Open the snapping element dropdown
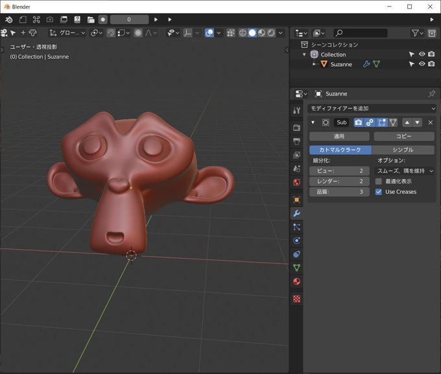The height and width of the screenshot is (374, 441). click(x=123, y=33)
